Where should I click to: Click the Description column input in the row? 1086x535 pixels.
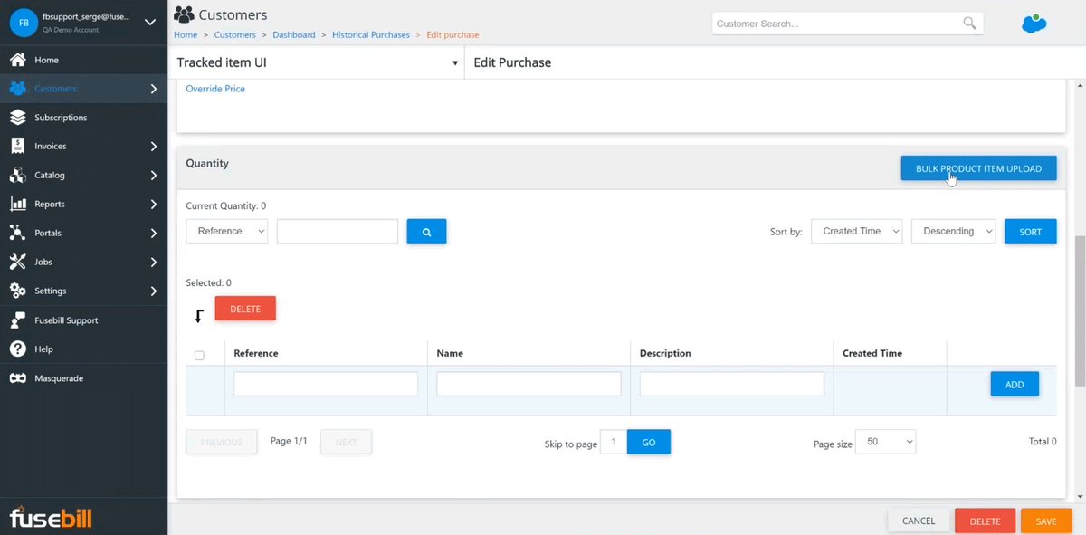pos(731,383)
